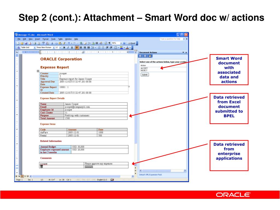This screenshot has width=280, height=210.
Task: Open the File menu
Action: [x=19, y=39]
